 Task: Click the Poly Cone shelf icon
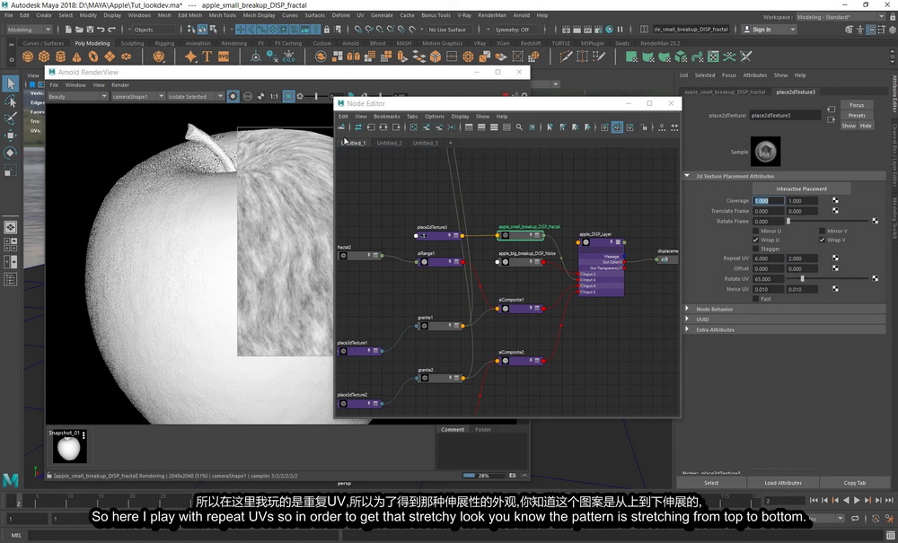pyautogui.click(x=76, y=57)
